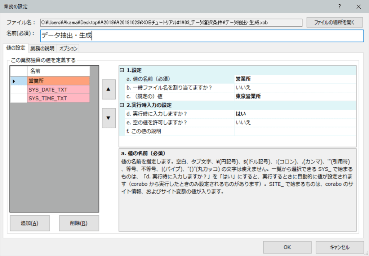The height and width of the screenshot is (256, 369).
Task: Click the help question mark icon
Action: [339, 6]
